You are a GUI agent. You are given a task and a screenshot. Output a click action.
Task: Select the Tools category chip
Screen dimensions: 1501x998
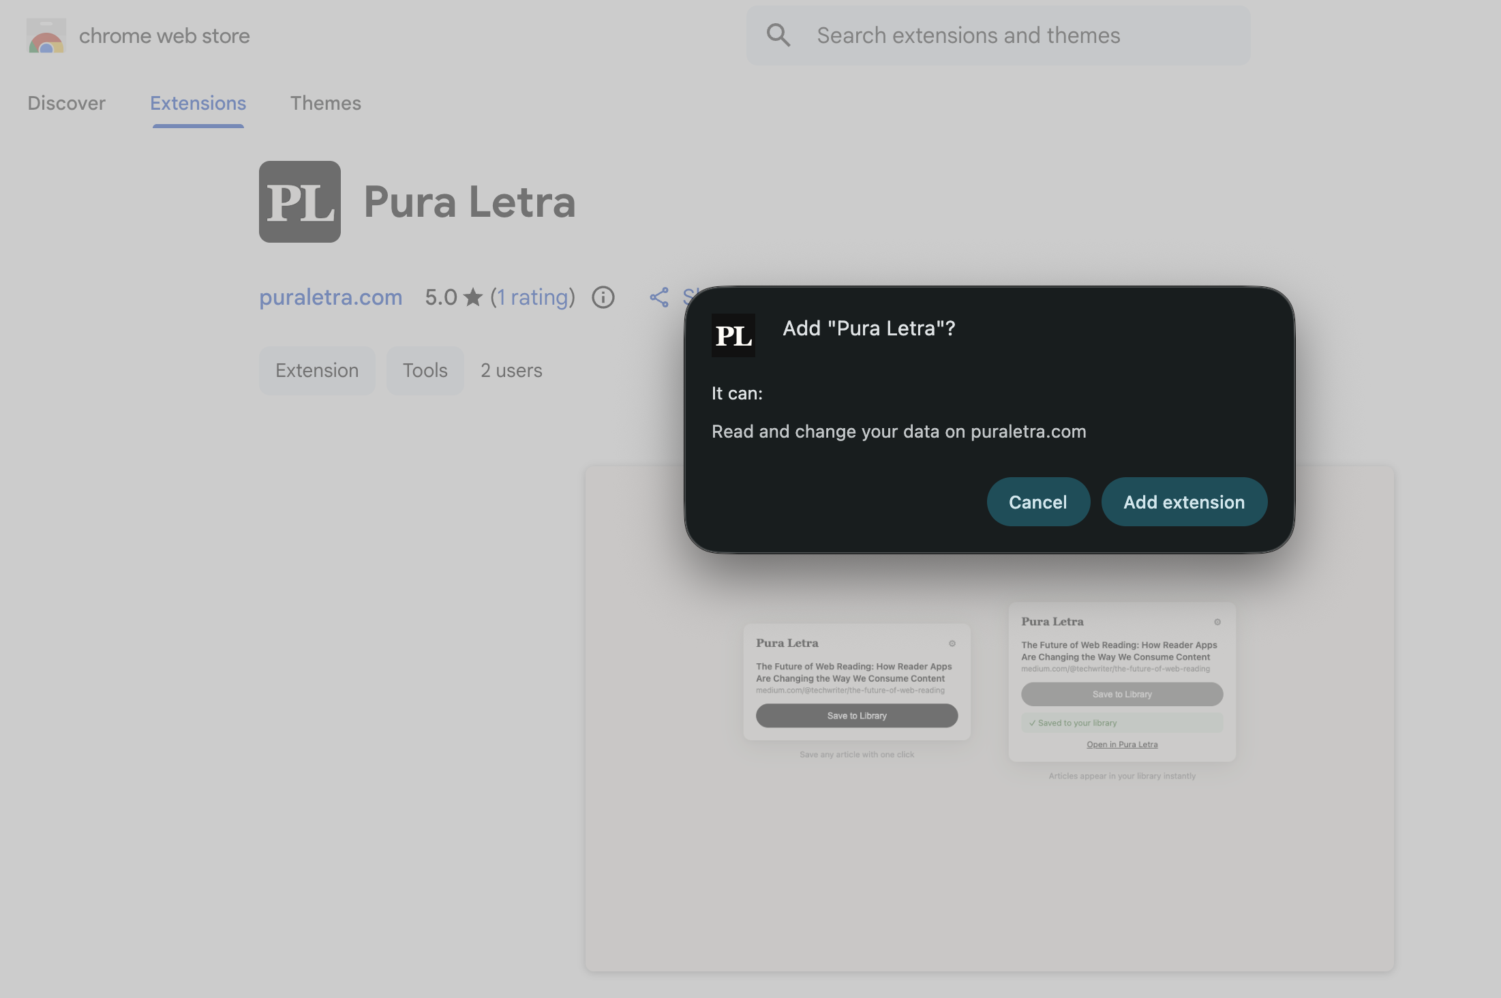[425, 370]
